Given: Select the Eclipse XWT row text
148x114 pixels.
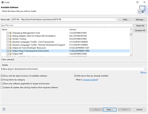Looking at the screenshot, I should click(x=18, y=54).
